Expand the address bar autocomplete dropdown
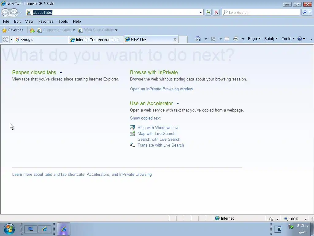Screen dimensions: 314x236 click(201, 12)
